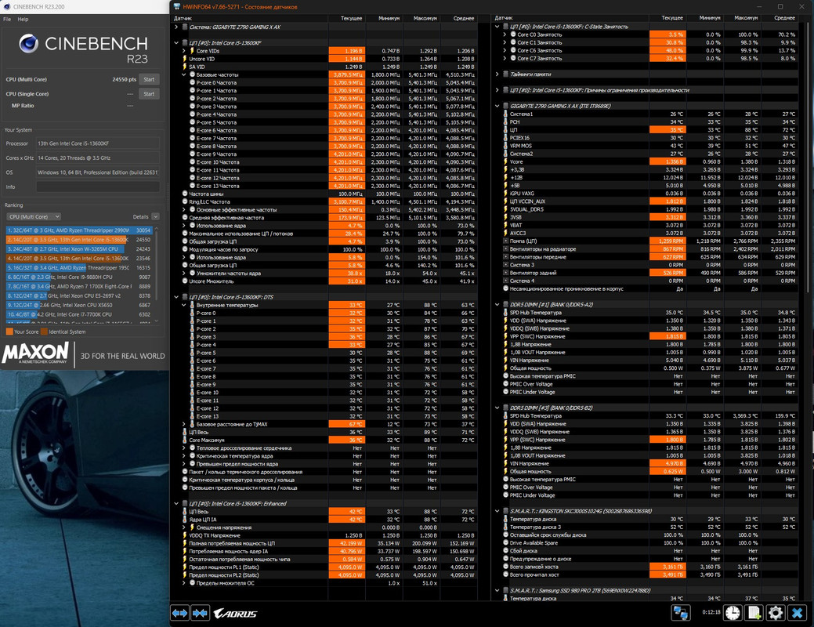The width and height of the screenshot is (814, 627).
Task: Open sensor settings with the gear icon
Action: coord(775,613)
